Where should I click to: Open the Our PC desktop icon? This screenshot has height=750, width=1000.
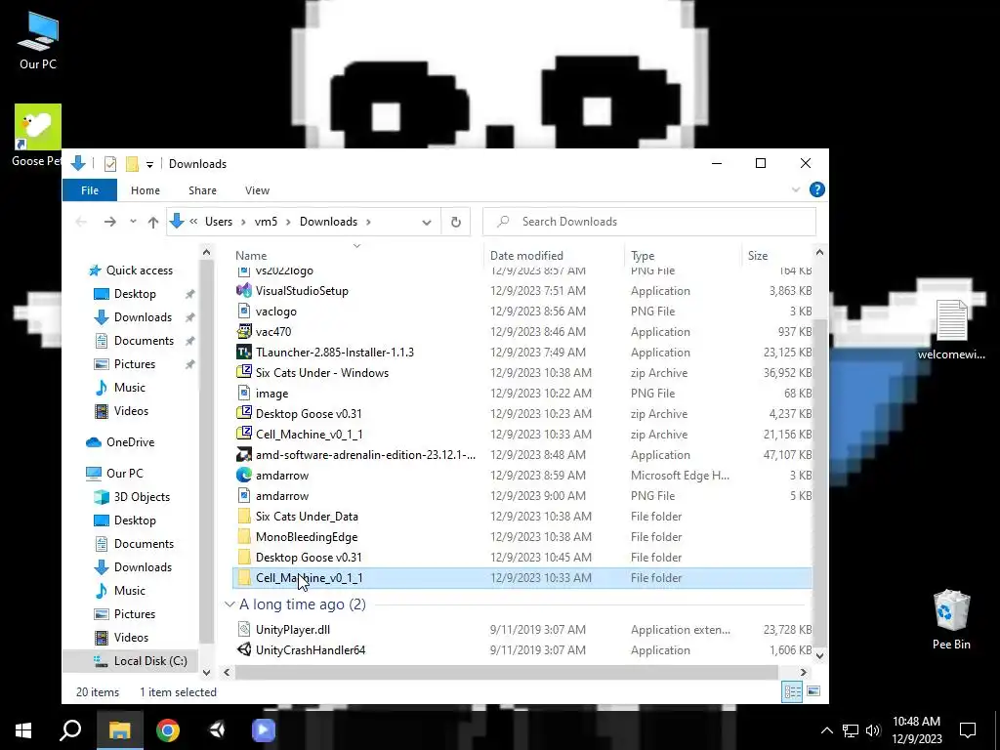tap(38, 41)
